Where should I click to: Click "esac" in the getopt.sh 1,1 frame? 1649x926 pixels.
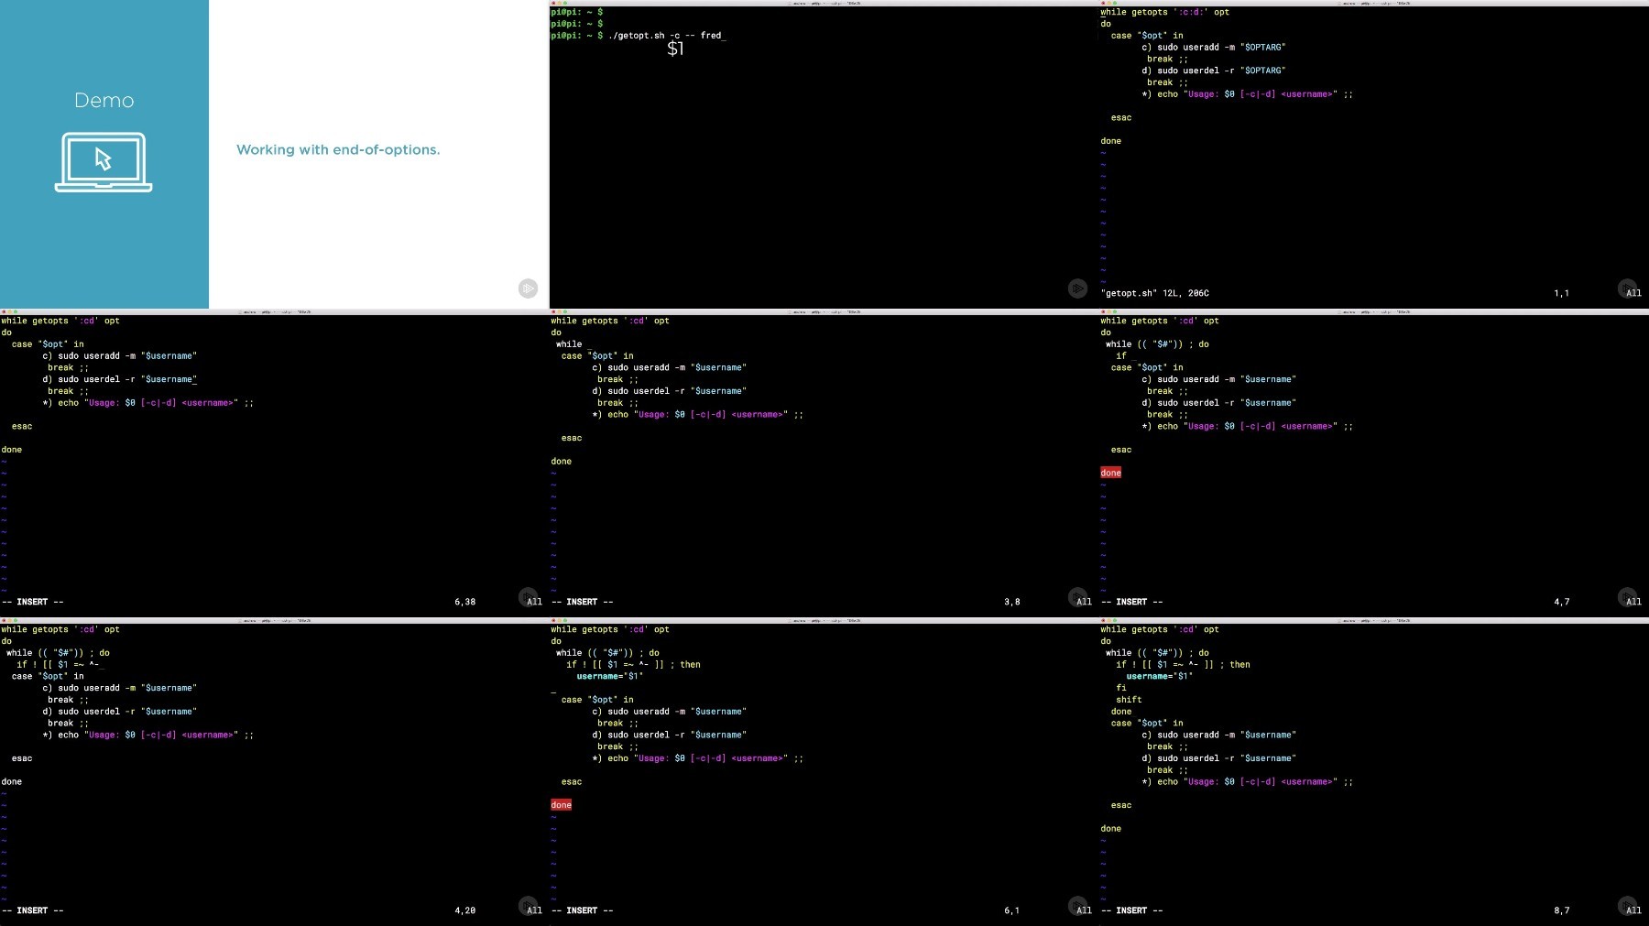point(1121,118)
